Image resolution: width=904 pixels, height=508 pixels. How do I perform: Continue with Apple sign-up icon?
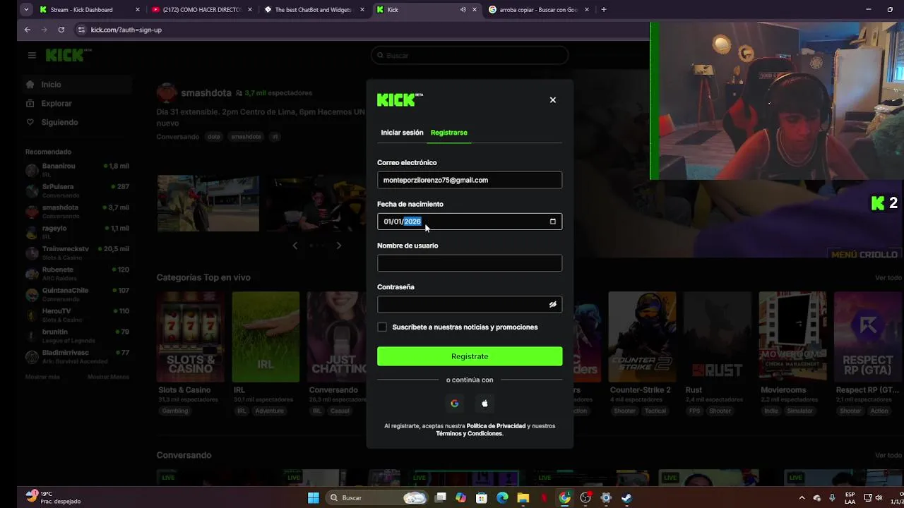click(484, 404)
